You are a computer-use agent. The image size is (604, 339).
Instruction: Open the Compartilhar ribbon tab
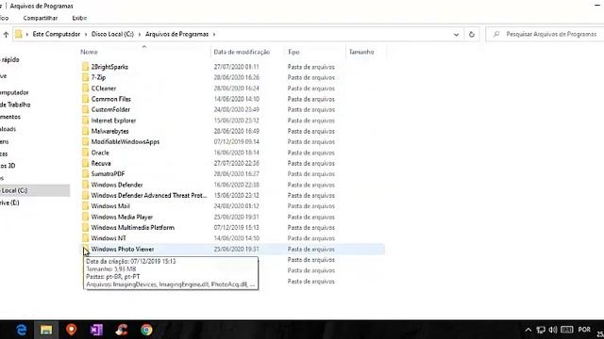point(41,18)
